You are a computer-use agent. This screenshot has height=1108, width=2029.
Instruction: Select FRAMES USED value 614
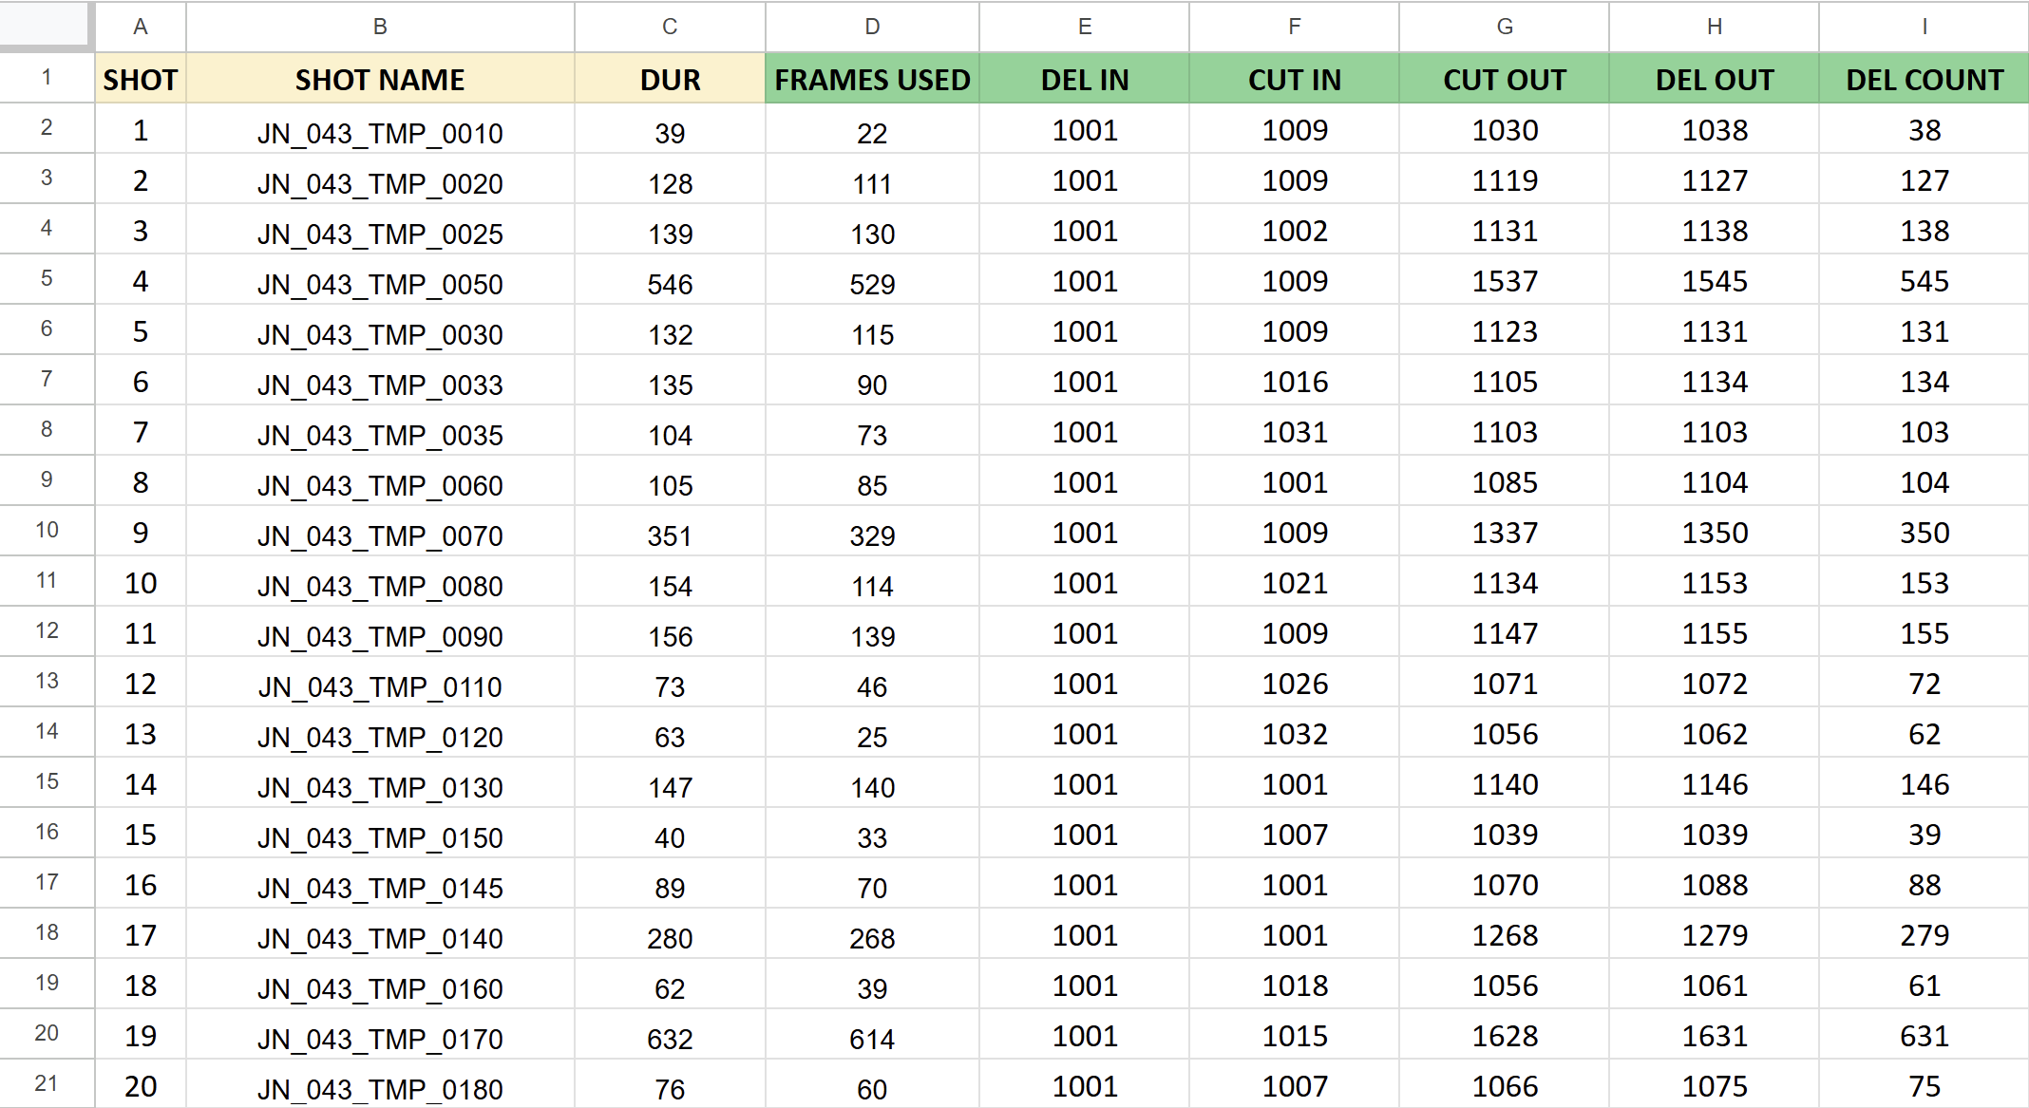(872, 1039)
